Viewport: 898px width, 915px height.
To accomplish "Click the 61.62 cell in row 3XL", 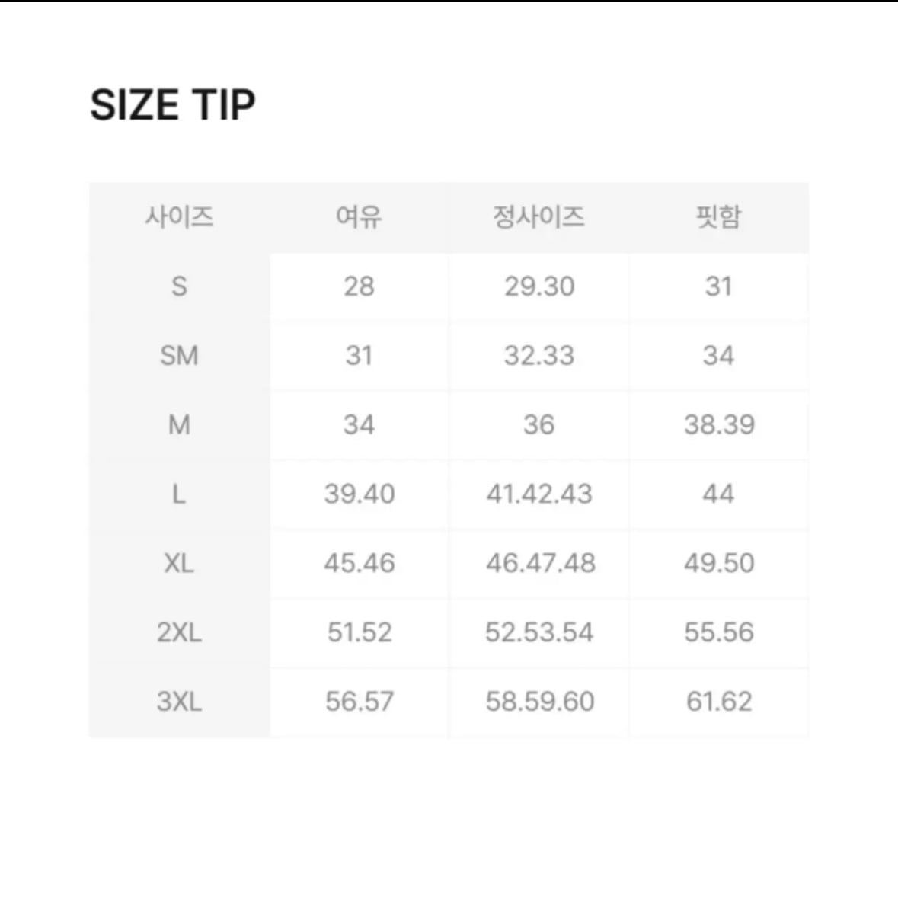I will (x=719, y=702).
